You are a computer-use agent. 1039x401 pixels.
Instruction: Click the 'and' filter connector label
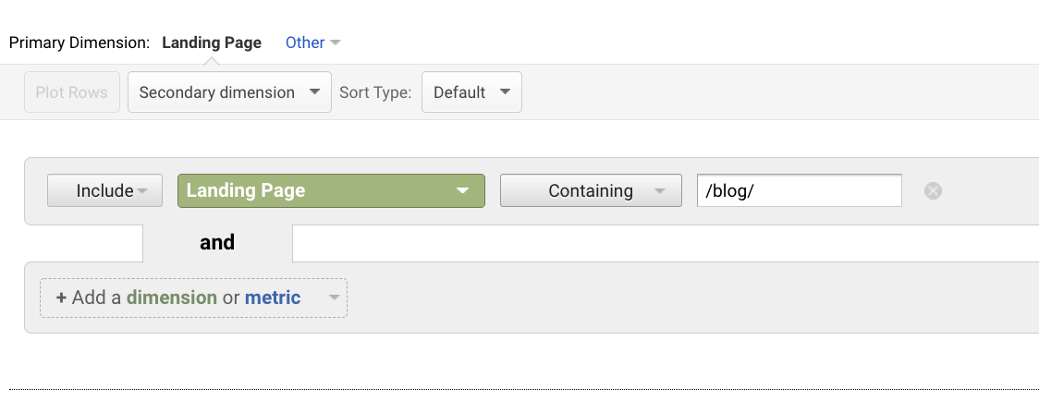(x=217, y=242)
